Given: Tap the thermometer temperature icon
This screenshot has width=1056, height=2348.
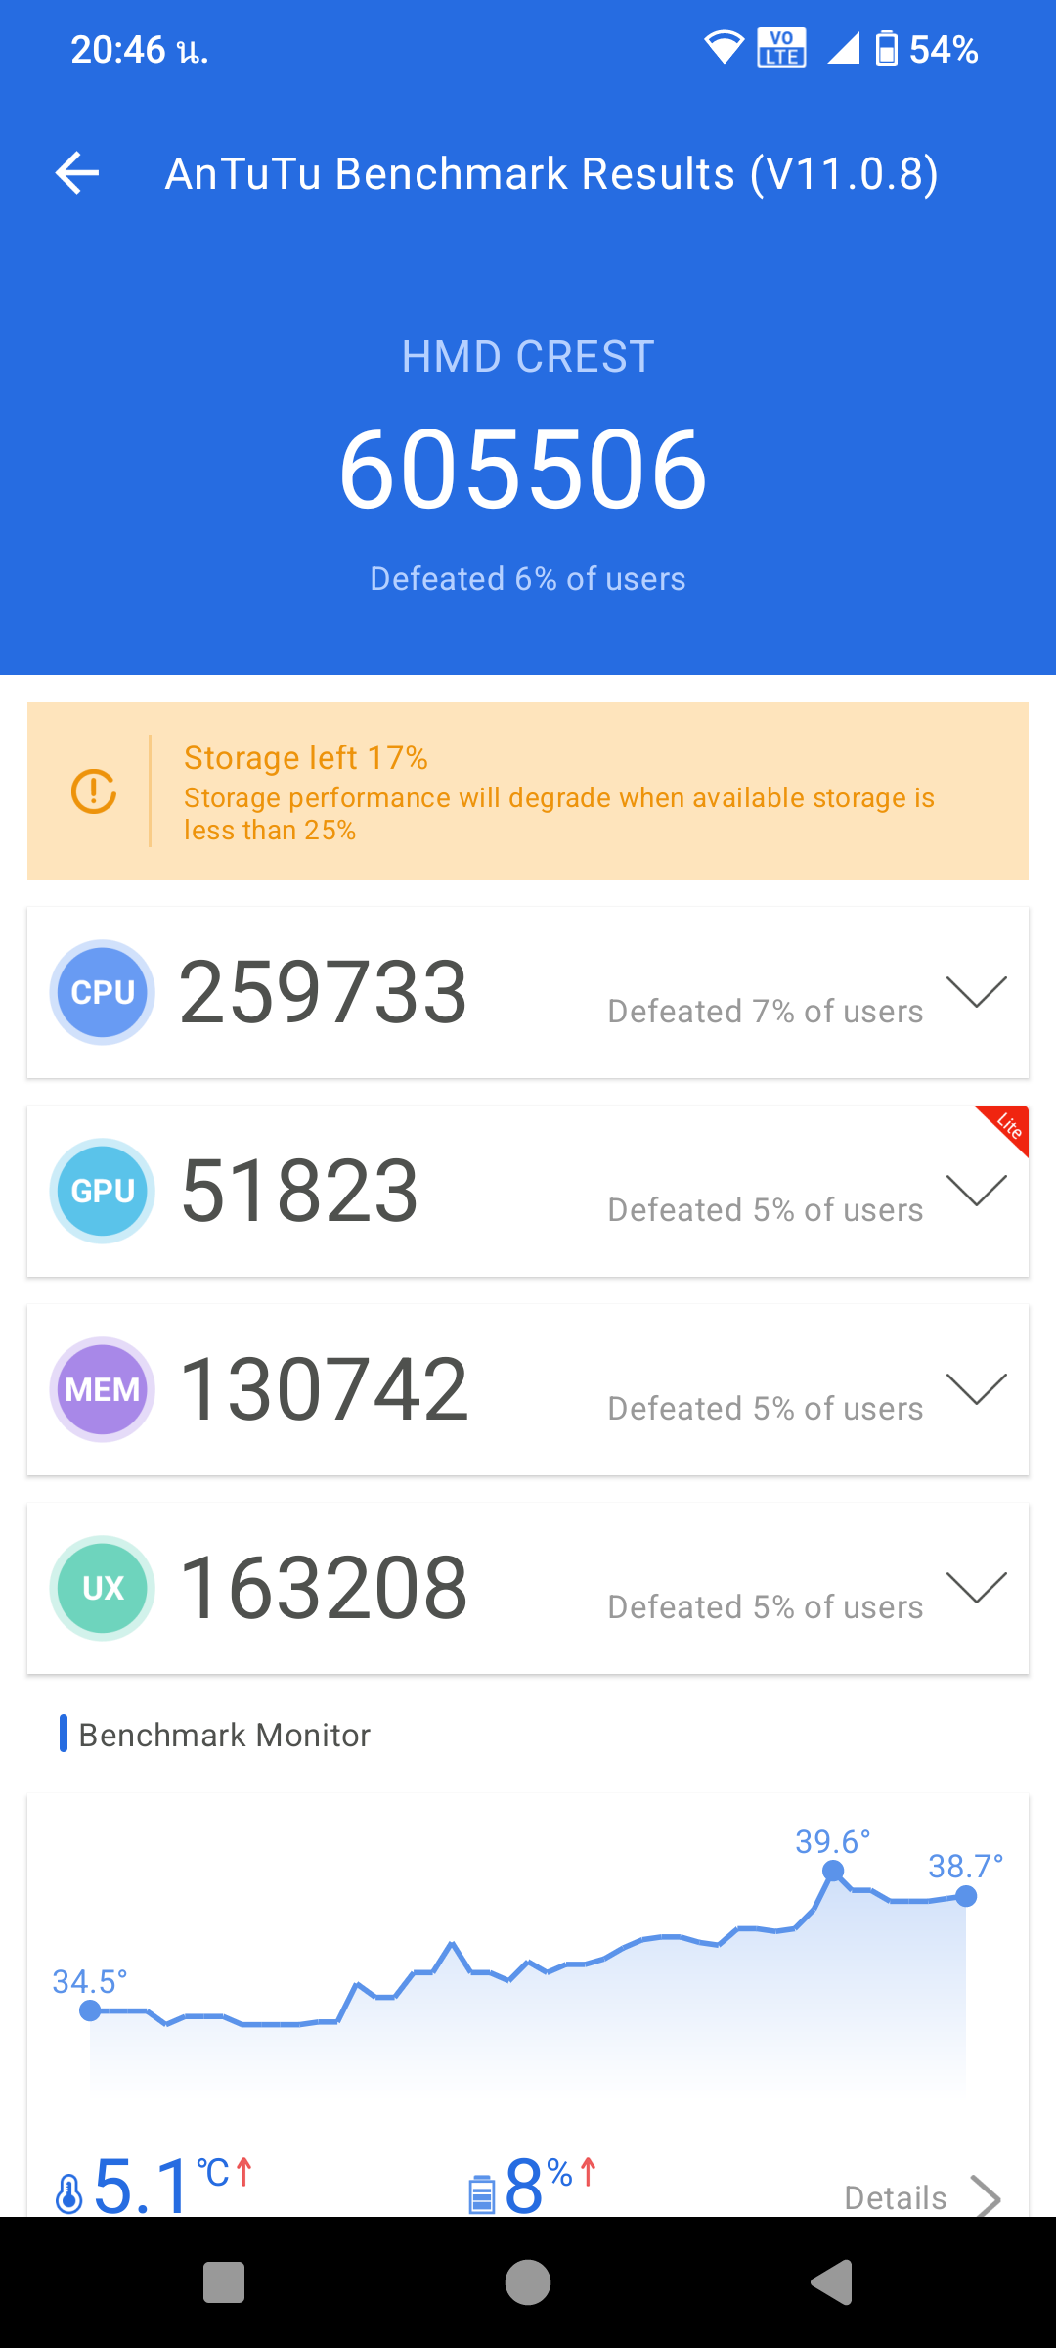Looking at the screenshot, I should point(69,2193).
